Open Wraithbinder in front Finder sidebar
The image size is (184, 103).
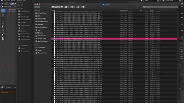click(42, 13)
